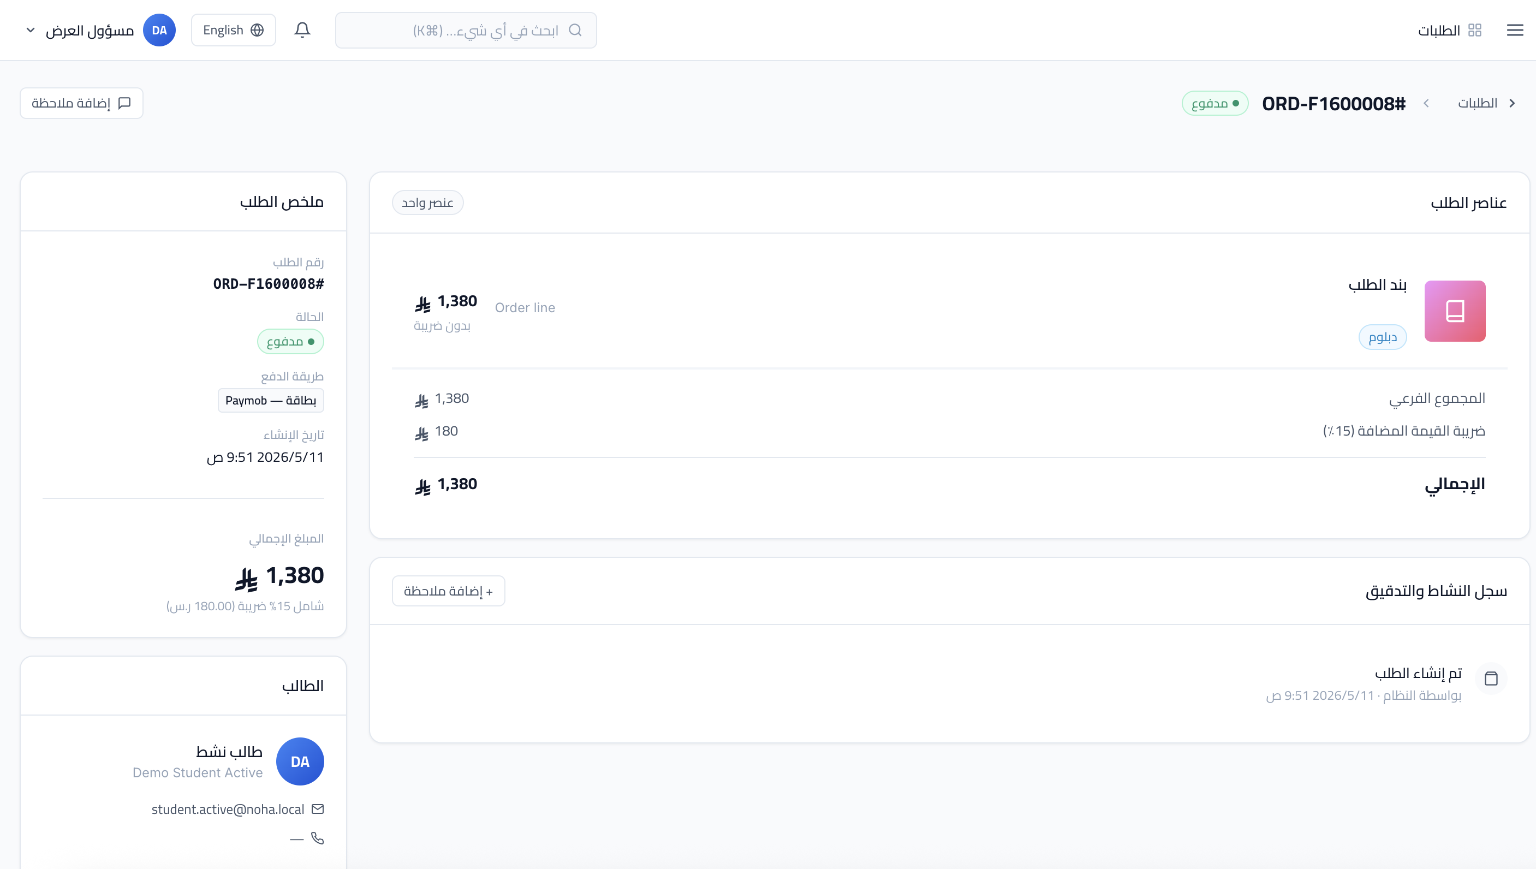The image size is (1536, 869).
Task: Click order number ORD-F1600008# in summary
Action: click(269, 283)
